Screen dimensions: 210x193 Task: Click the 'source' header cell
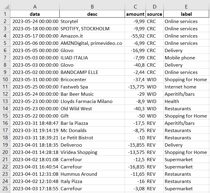155,14
